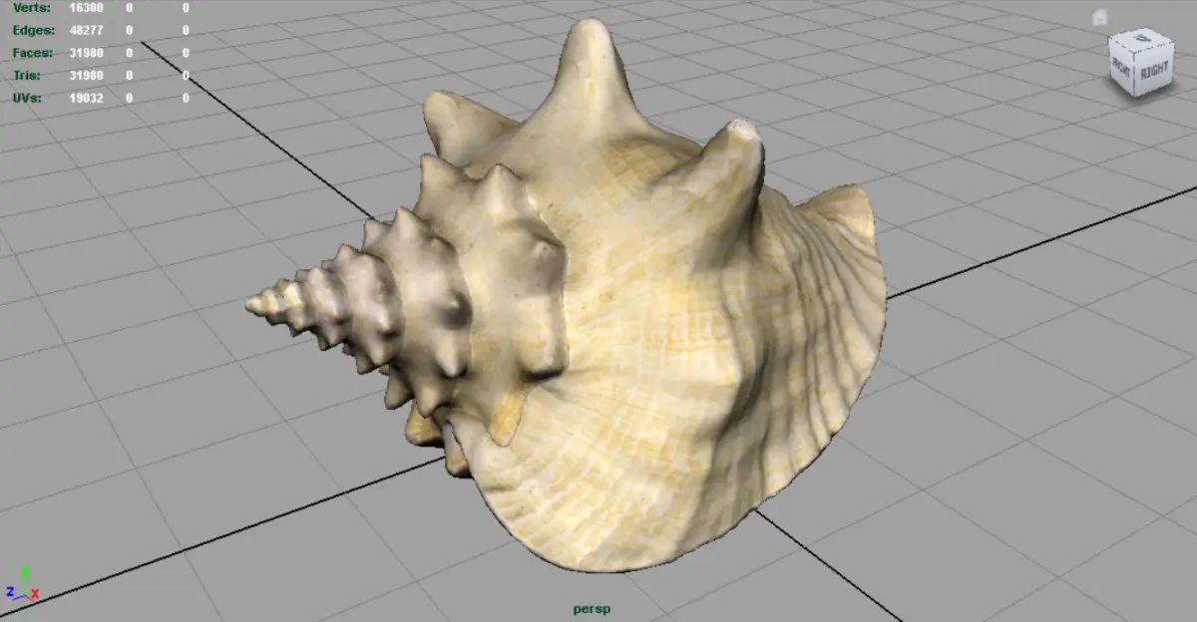Select the top face of the view cube
1197x622 pixels.
point(1142,38)
